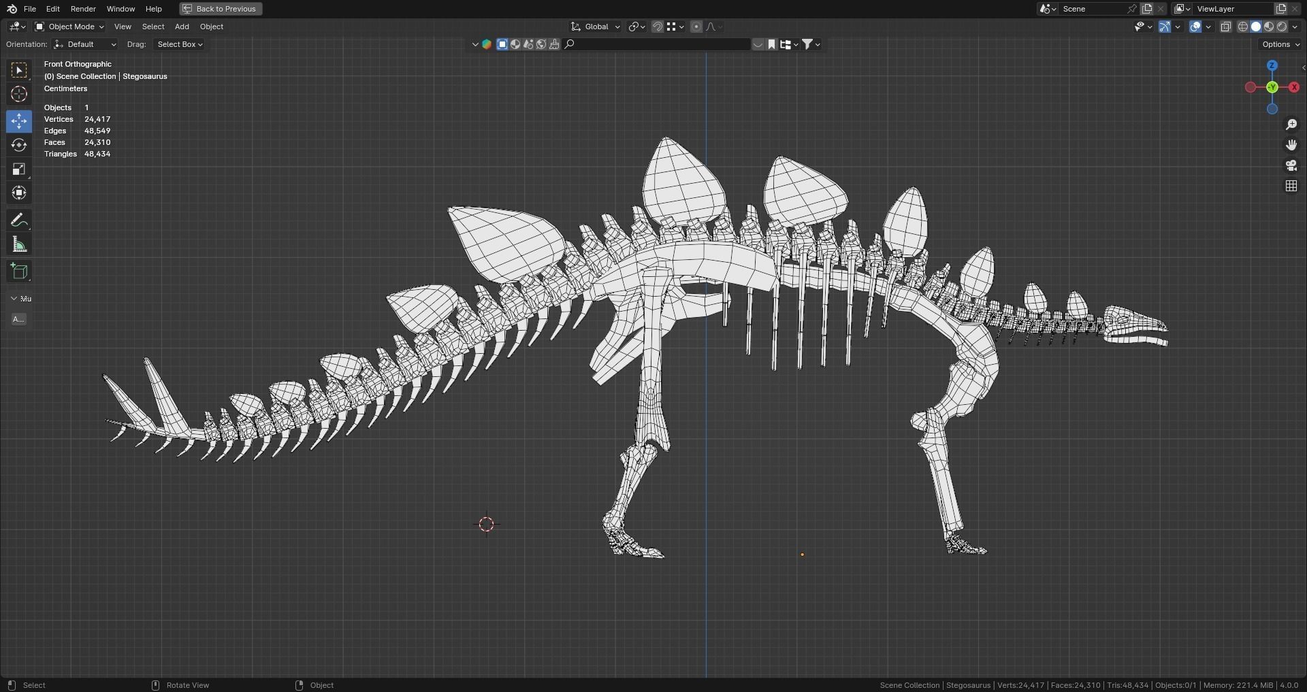Toggle snapping magnet
Viewport: 1307px width, 692px height.
point(658,27)
